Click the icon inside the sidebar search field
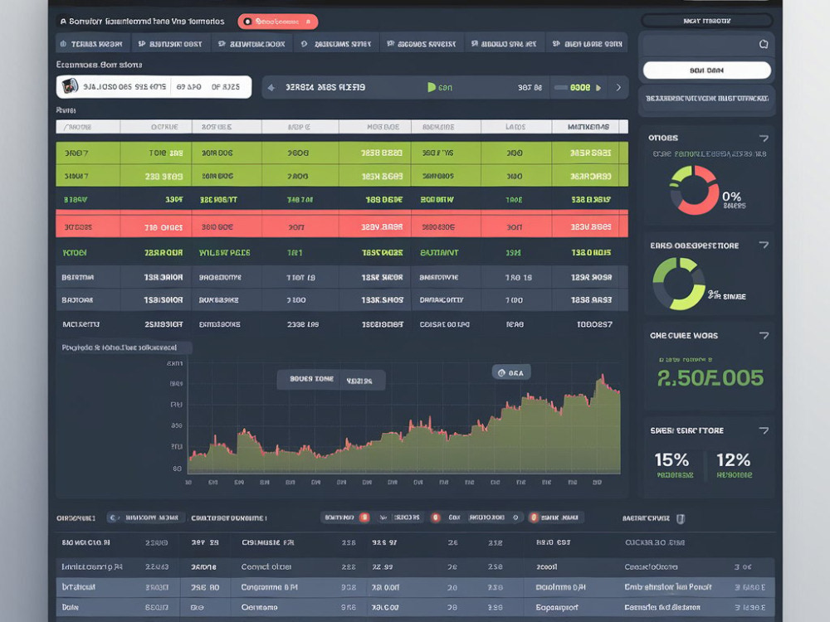Screen dimensions: 830x622 click(764, 44)
